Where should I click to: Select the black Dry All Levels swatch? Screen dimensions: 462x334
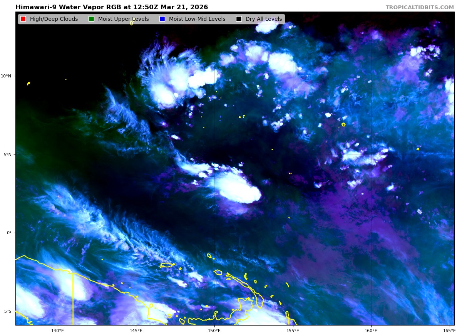[239, 19]
